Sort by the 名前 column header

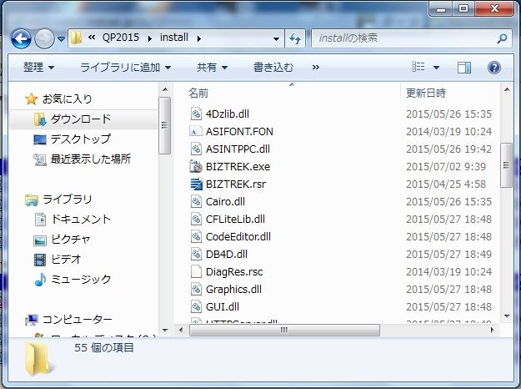point(198,93)
